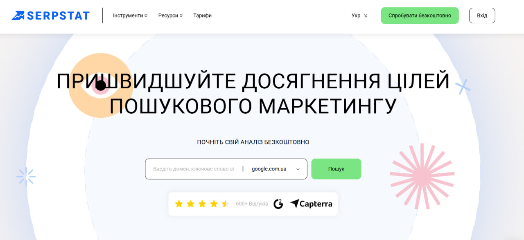Focus the domain or keyword input field
Image resolution: width=524 pixels, height=240 pixels.
point(193,169)
